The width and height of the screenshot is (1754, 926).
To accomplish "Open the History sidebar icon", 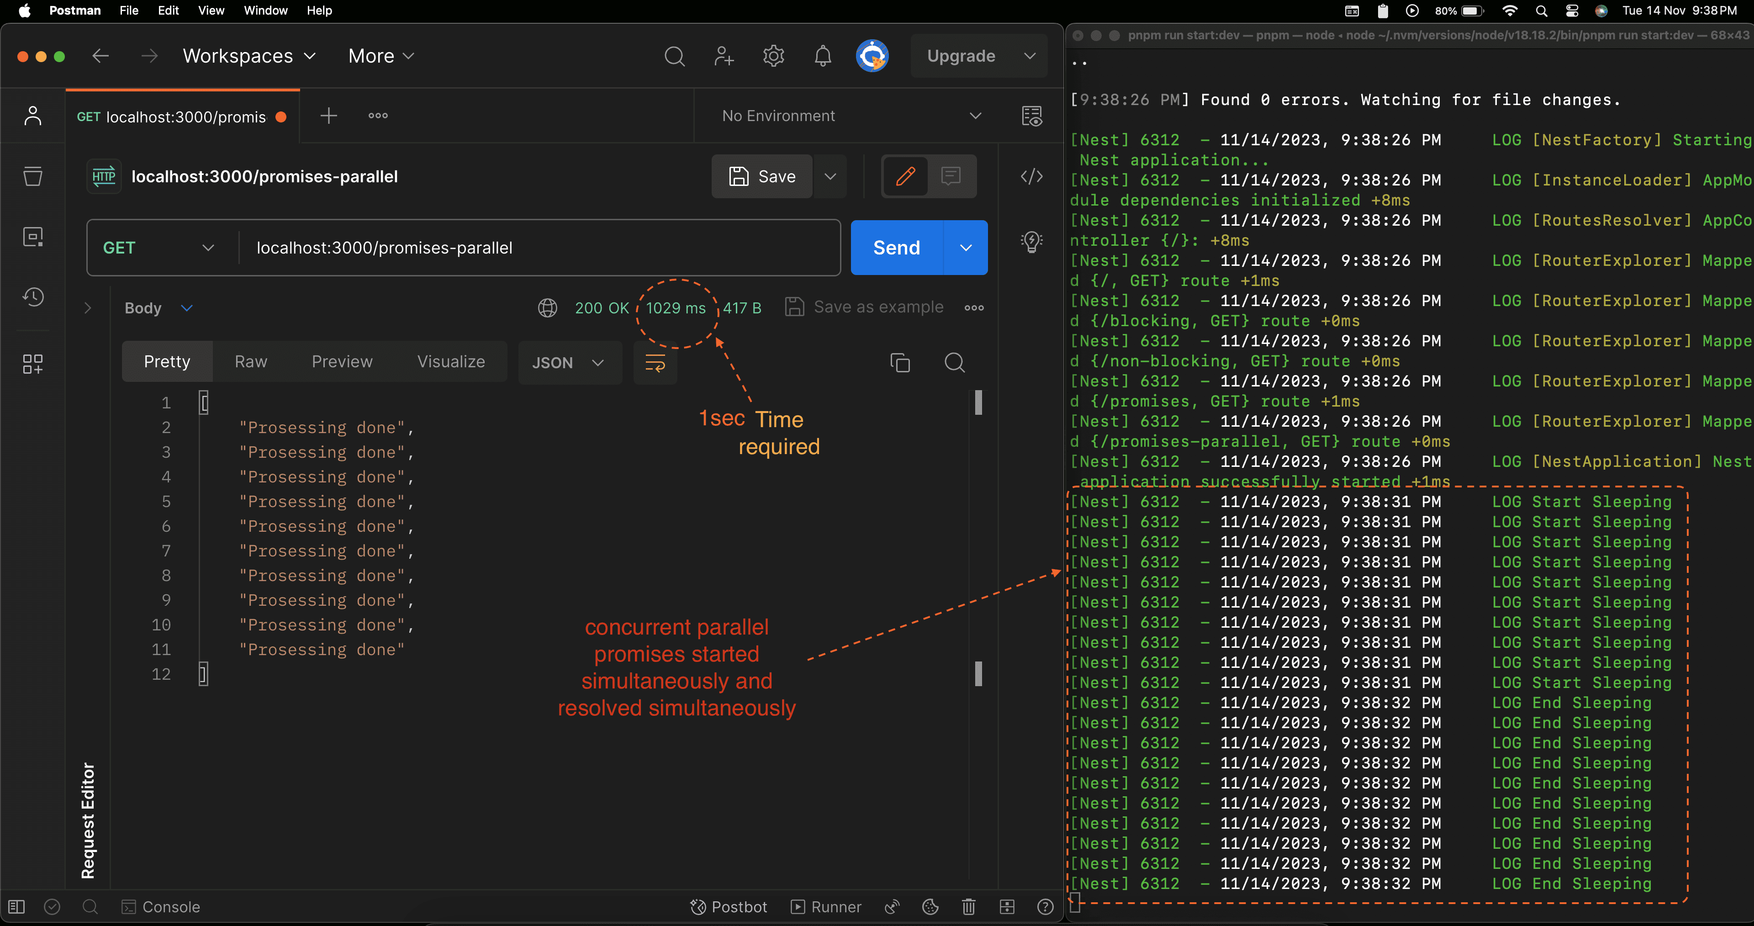I will [33, 297].
